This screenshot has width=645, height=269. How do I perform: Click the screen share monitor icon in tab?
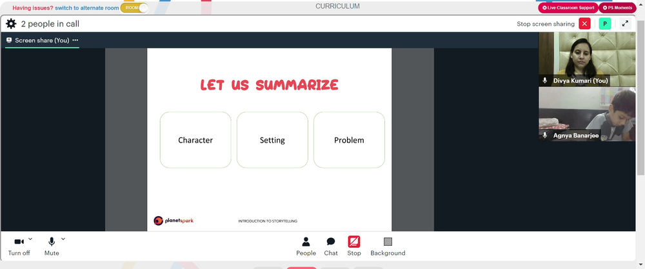click(9, 40)
